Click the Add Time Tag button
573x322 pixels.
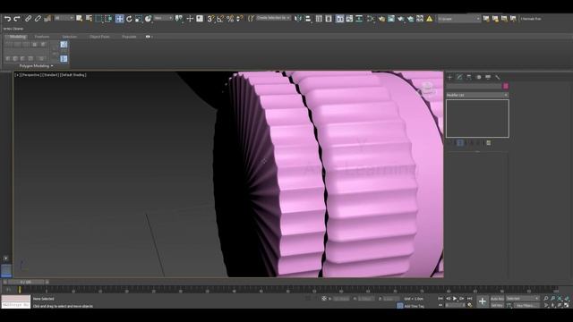(414, 306)
